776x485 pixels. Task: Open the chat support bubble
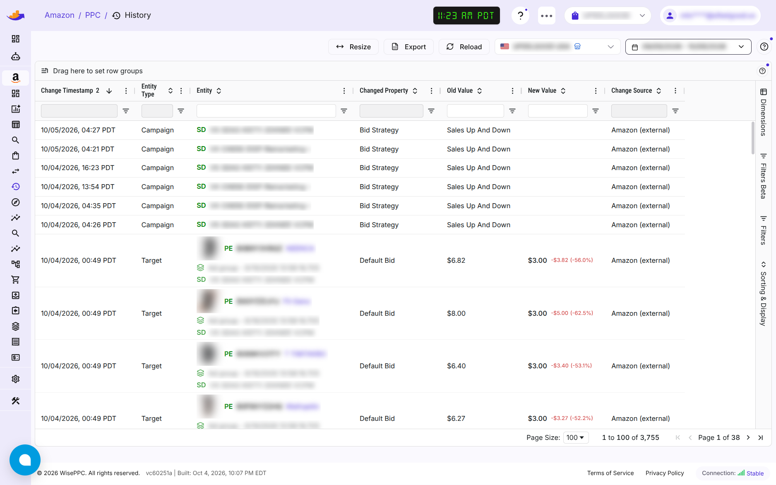click(x=25, y=460)
